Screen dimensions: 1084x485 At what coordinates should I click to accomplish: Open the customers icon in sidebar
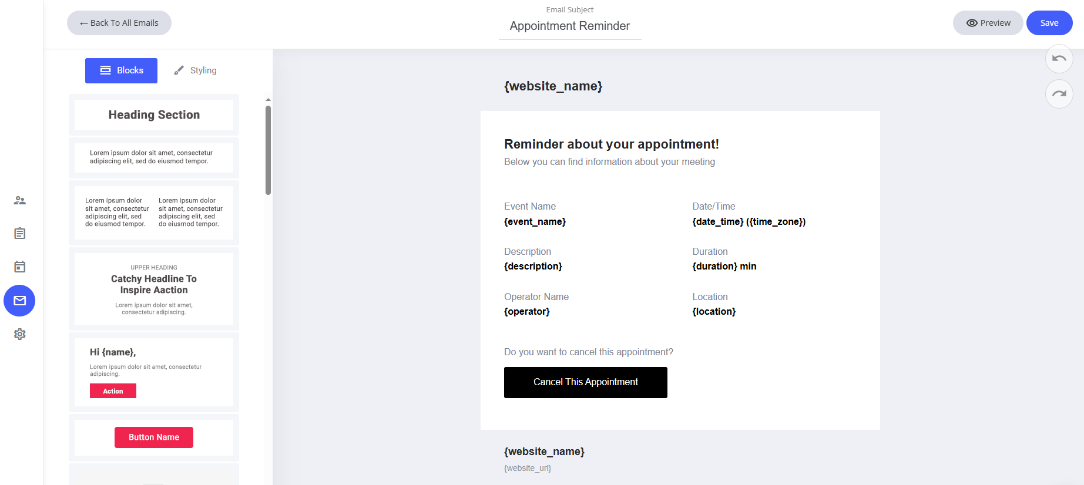19,200
